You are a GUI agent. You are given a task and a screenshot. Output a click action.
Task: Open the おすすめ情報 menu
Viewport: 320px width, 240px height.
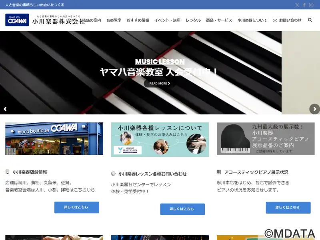138,20
